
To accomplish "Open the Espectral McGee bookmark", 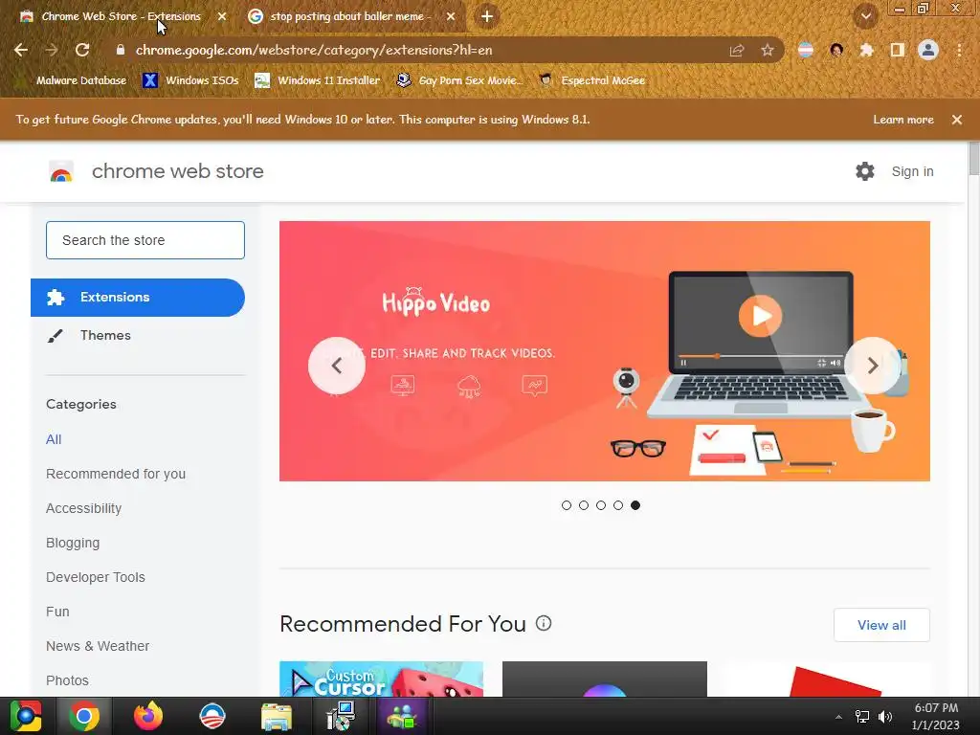I will point(592,80).
